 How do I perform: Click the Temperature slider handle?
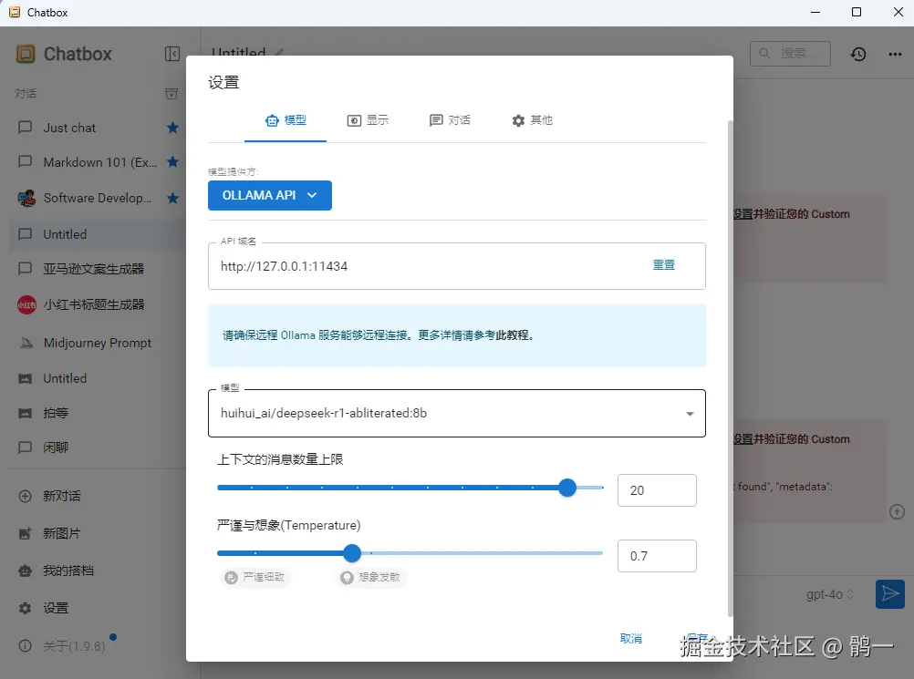(x=352, y=553)
